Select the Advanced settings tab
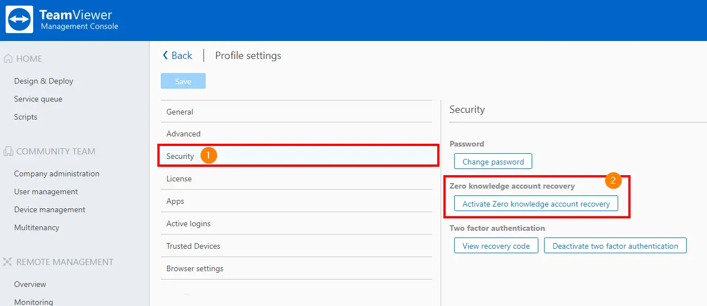The height and width of the screenshot is (306, 707). click(296, 134)
